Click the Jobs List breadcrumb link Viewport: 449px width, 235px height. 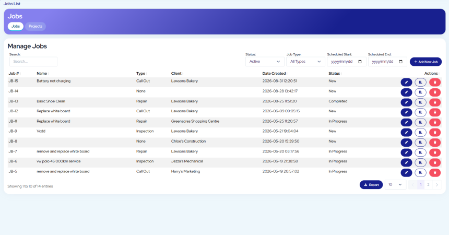click(x=12, y=4)
